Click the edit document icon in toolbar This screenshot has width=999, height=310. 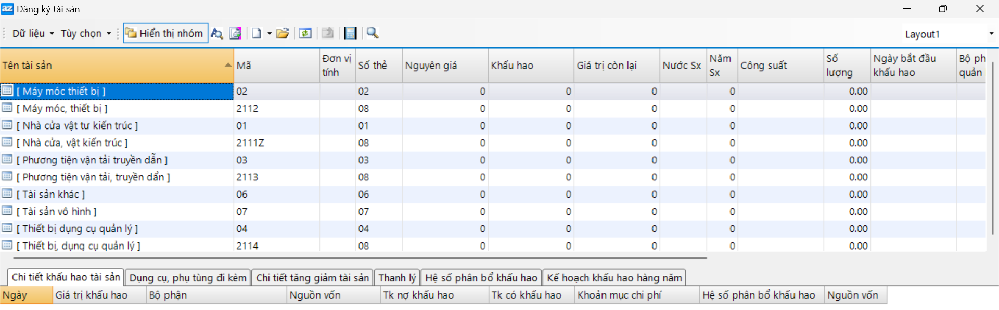(236, 33)
